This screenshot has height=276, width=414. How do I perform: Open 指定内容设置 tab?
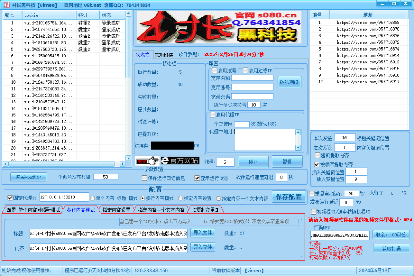pos(116,210)
